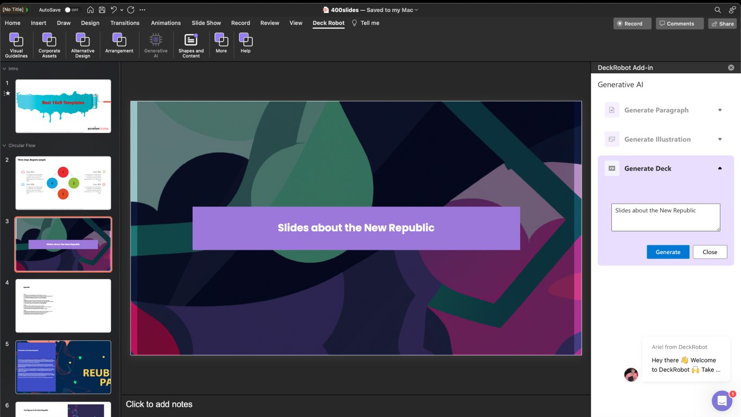Save the presentation with the disk icon
The width and height of the screenshot is (741, 417).
(x=102, y=10)
